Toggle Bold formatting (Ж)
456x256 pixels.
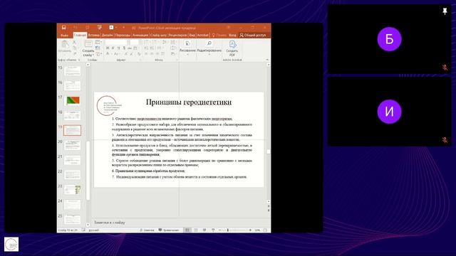(108, 48)
